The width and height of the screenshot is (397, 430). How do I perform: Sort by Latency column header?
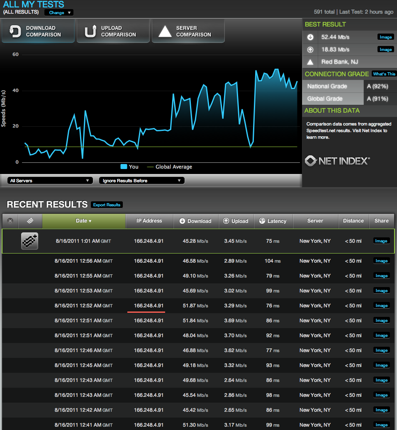pyautogui.click(x=273, y=221)
